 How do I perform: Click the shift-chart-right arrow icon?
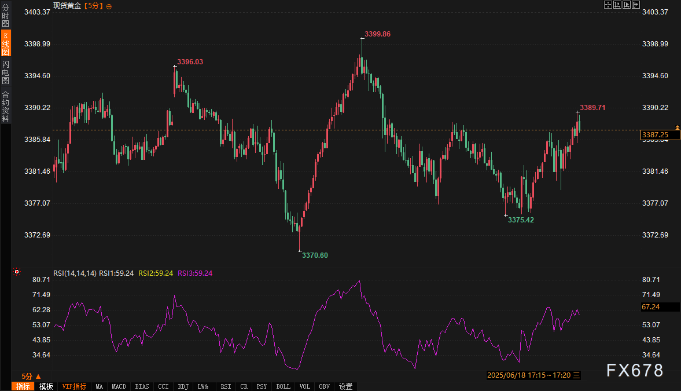636,5
